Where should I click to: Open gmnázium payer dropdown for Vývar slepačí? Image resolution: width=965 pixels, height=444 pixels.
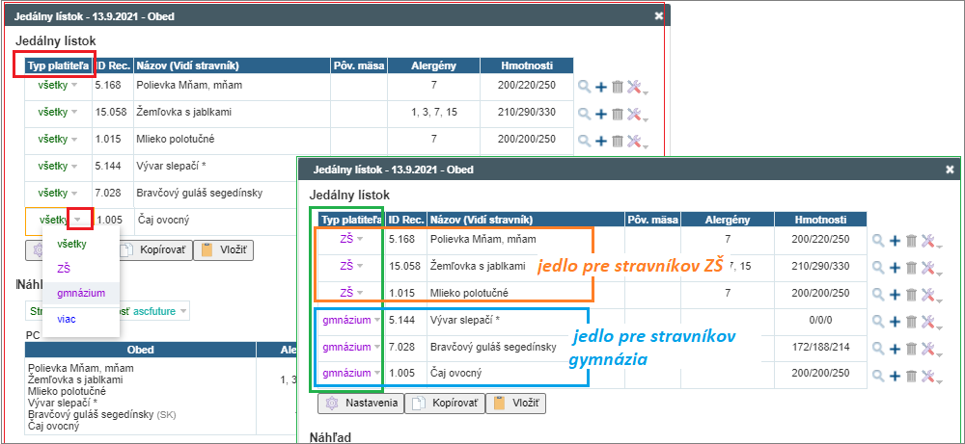pyautogui.click(x=376, y=320)
